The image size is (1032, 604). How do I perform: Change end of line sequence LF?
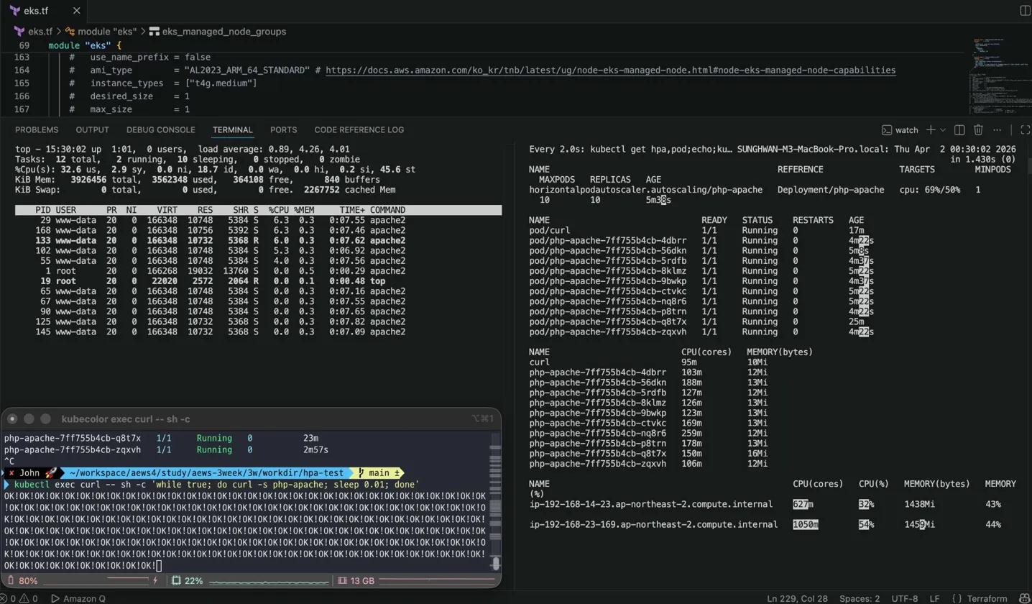click(x=934, y=598)
